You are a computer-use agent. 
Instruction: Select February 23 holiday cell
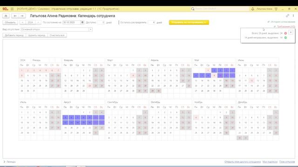89,86
